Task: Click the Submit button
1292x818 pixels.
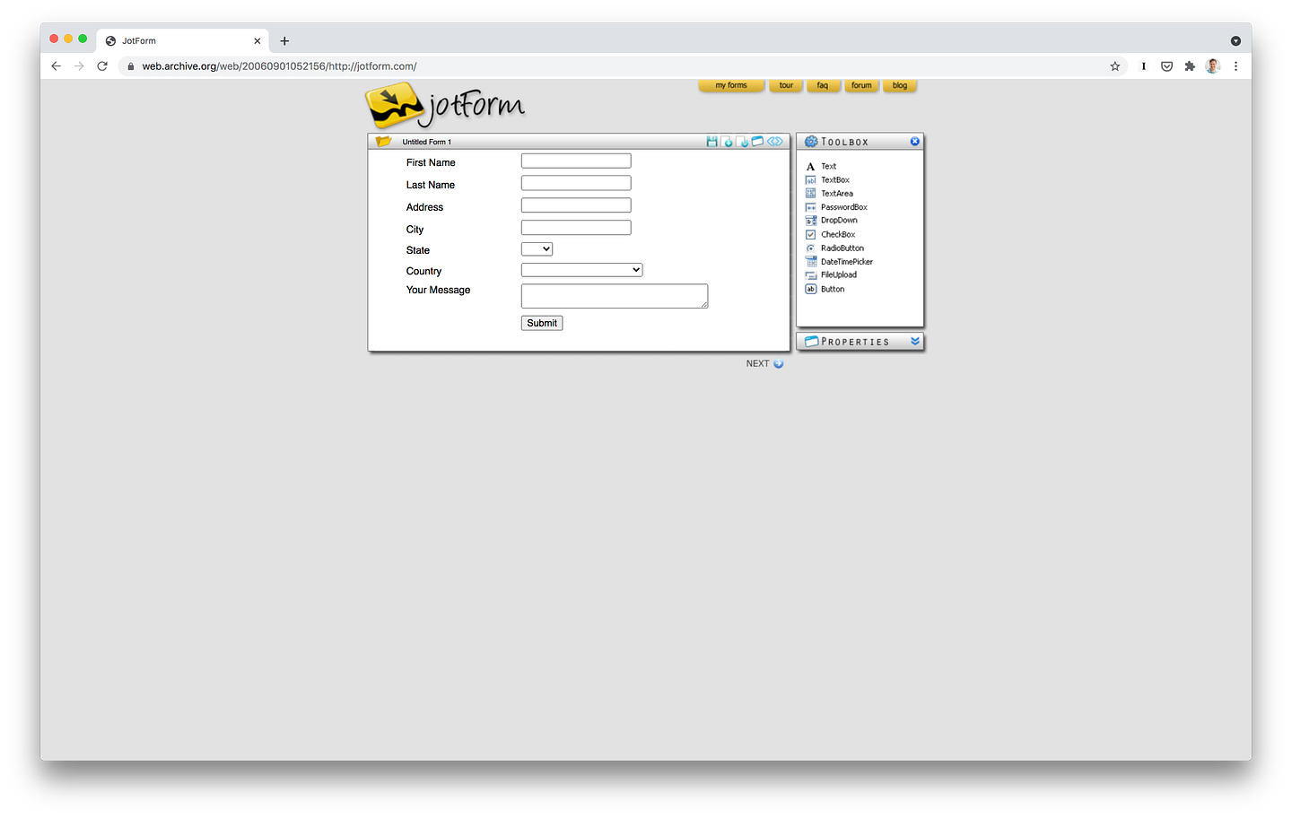Action: click(542, 323)
